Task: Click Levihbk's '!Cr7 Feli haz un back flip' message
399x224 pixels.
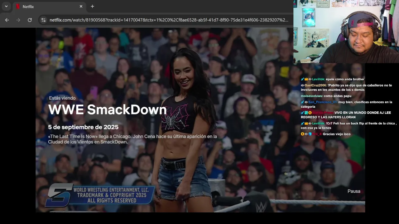Action: pyautogui.click(x=349, y=125)
